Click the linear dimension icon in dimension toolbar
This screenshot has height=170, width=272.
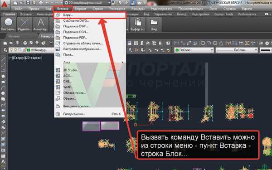click(177, 43)
